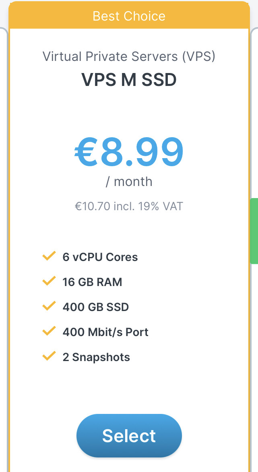This screenshot has height=472, width=258.
Task: Click the 6 vCPU Cores feature text
Action: [x=100, y=257]
